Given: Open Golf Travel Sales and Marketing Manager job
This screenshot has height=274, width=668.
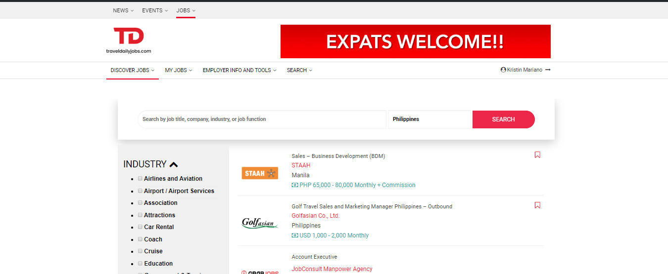Looking at the screenshot, I should [x=372, y=206].
